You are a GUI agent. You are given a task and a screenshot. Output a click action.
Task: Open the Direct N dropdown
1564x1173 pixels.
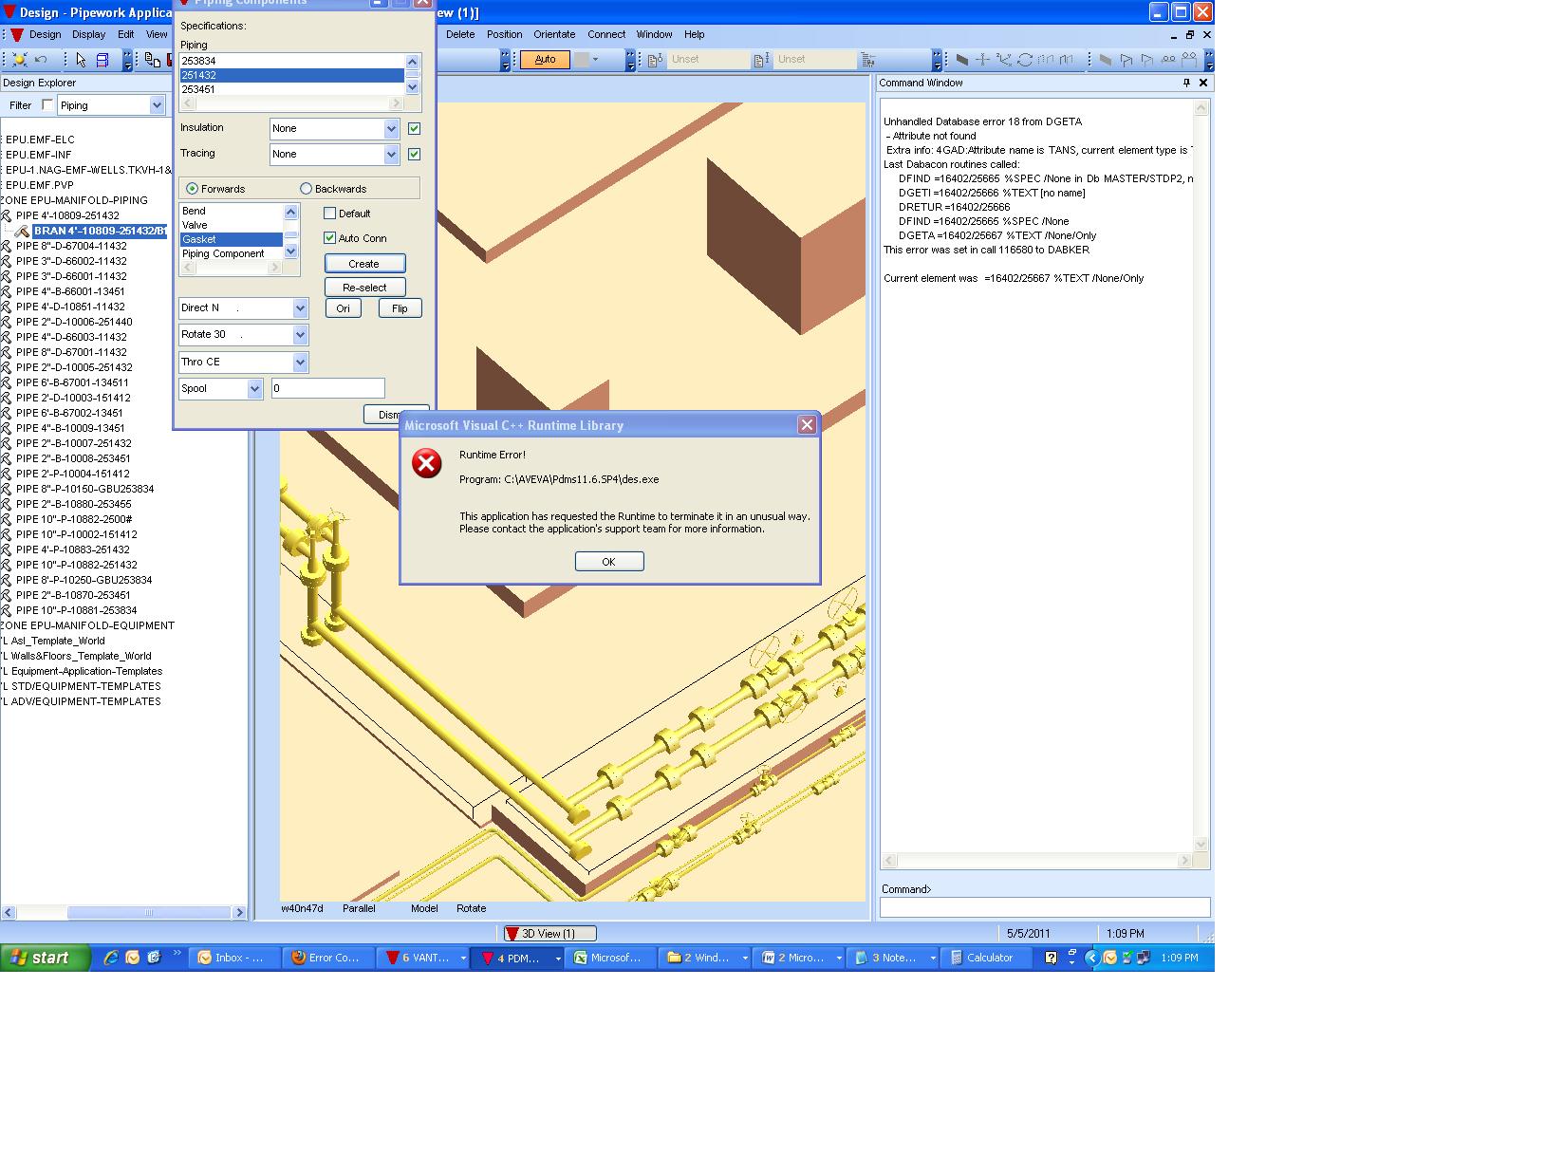pyautogui.click(x=300, y=308)
